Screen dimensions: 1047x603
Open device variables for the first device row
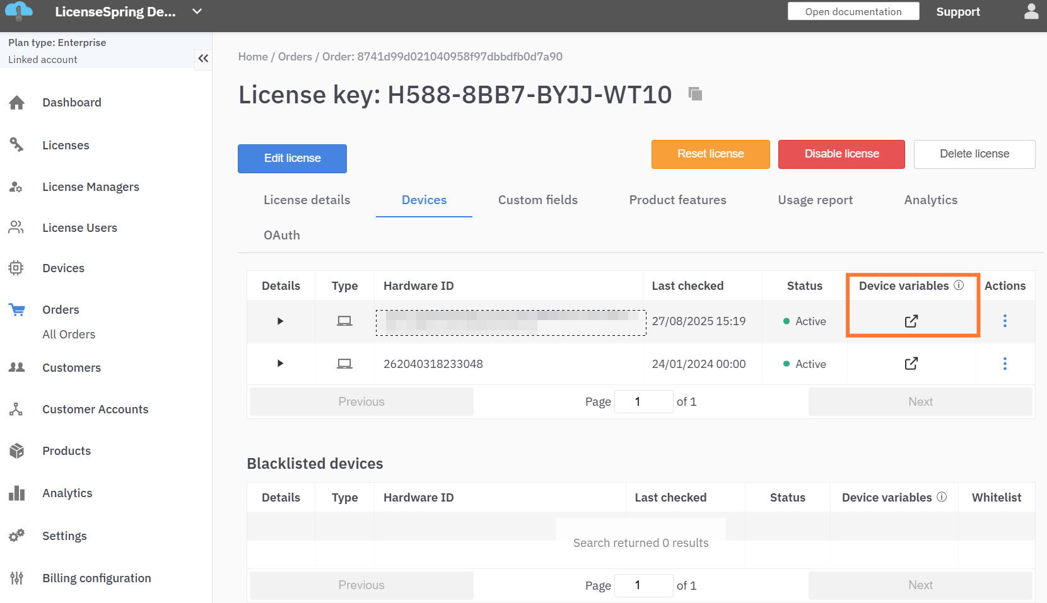click(x=911, y=321)
